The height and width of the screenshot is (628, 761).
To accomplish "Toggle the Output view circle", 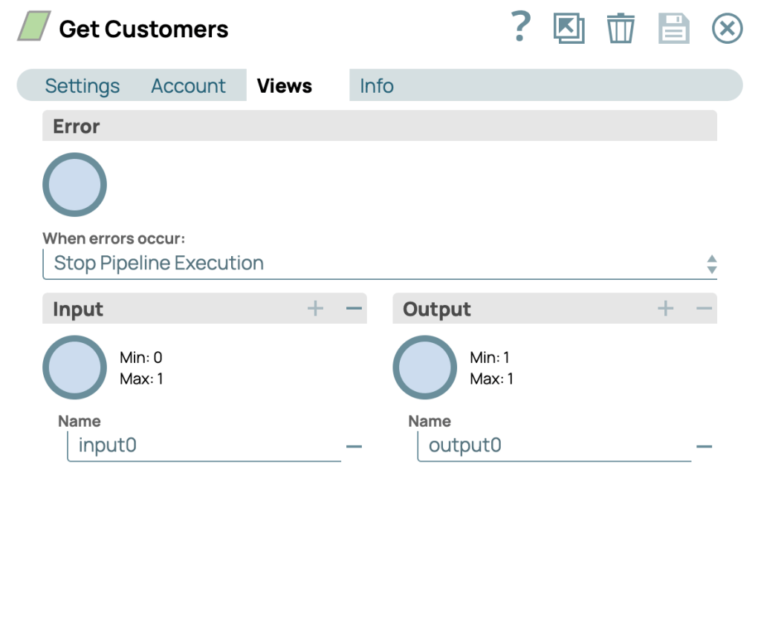I will (x=424, y=367).
